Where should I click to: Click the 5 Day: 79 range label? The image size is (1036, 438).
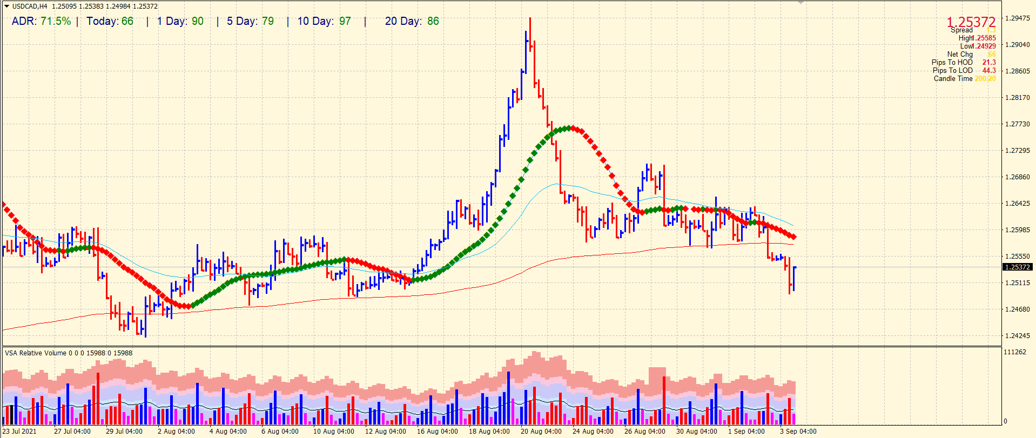click(x=250, y=21)
